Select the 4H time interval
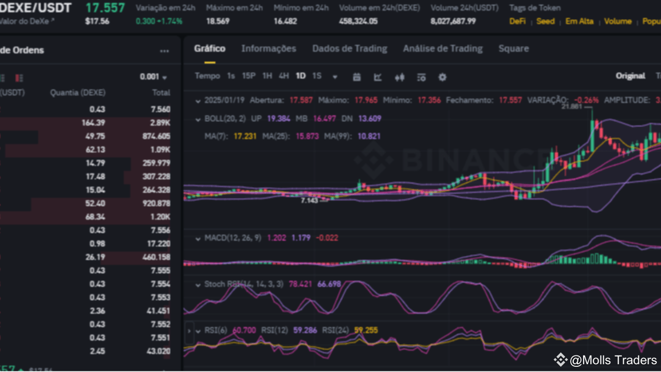Screen dimensions: 661x372 (284, 76)
